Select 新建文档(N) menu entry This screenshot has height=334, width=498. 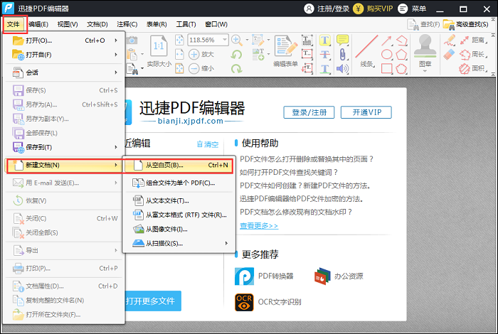click(65, 165)
